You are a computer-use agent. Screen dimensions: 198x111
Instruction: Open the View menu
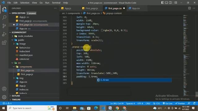(34, 3)
